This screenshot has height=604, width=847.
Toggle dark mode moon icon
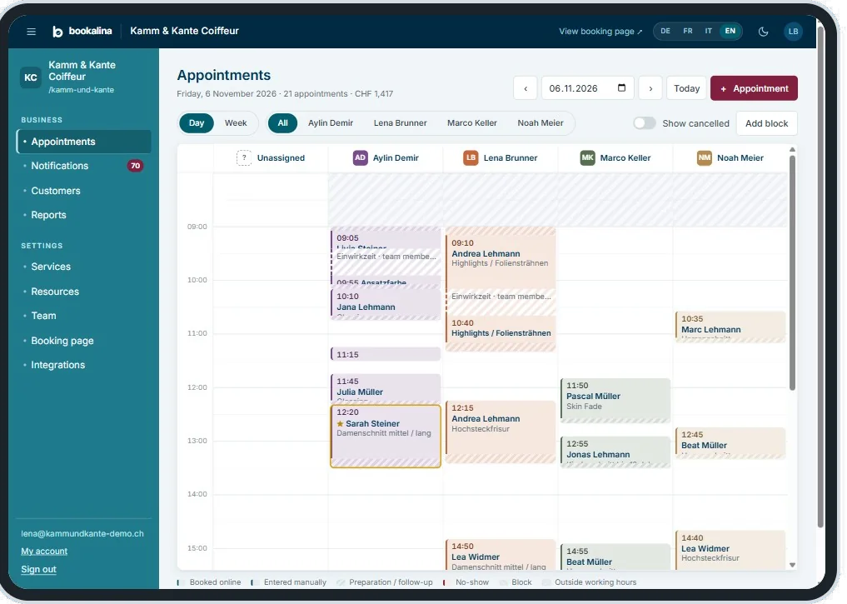pyautogui.click(x=763, y=32)
